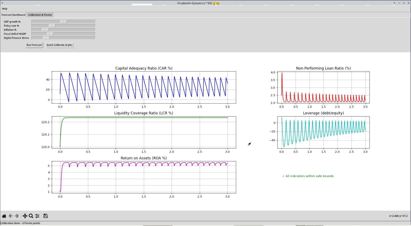The image size is (411, 226).
Task: Click the Capital Adequacy Ratio chart
Action: point(144,87)
